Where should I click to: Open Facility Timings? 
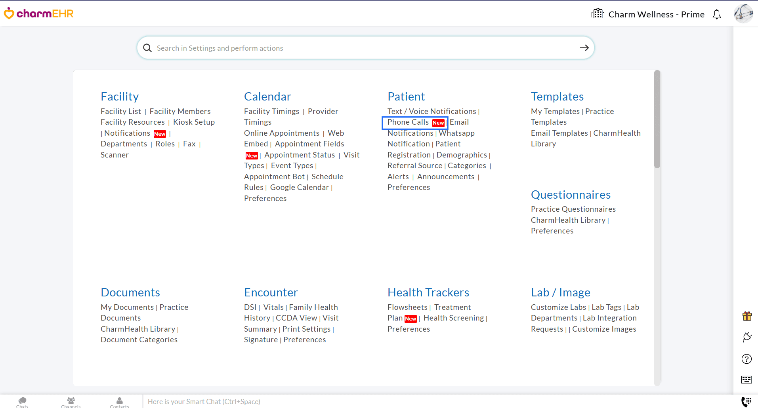[271, 111]
